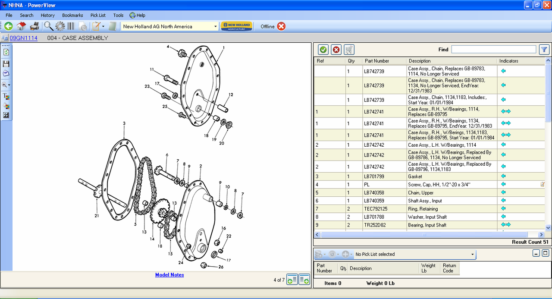Click the document icon beside 09GN1114
Image resolution: width=552 pixels, height=299 pixels.
coord(5,38)
